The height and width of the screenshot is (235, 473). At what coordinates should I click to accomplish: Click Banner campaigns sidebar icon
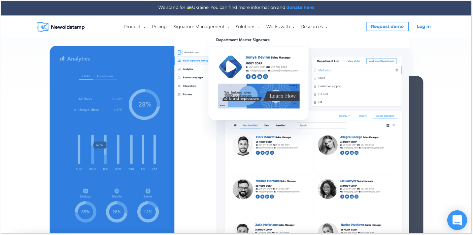point(179,78)
